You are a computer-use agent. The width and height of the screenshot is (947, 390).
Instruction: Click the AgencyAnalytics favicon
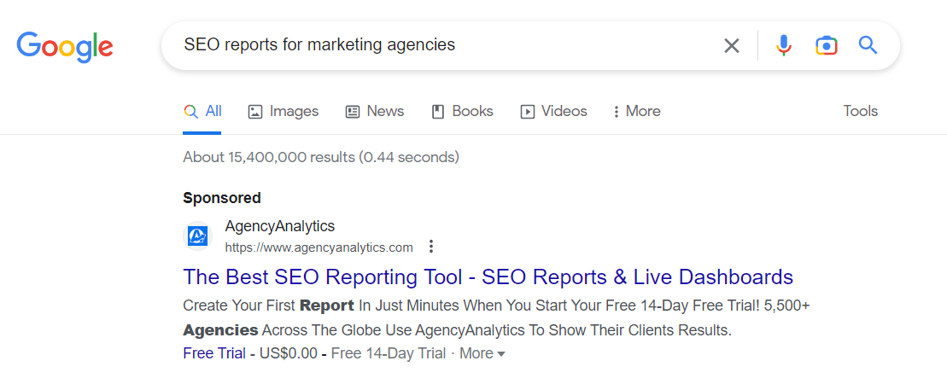tap(197, 236)
